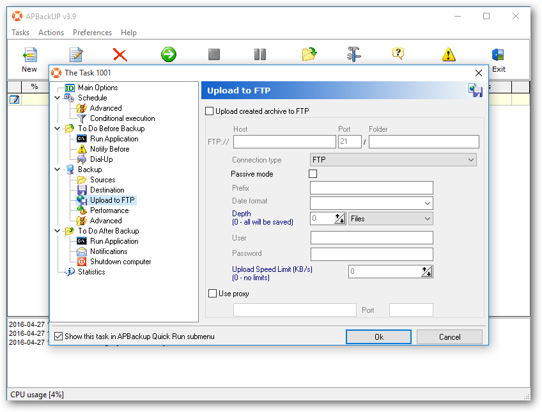Image resolution: width=542 pixels, height=412 pixels.
Task: Select Advanced under Schedule
Action: 105,108
